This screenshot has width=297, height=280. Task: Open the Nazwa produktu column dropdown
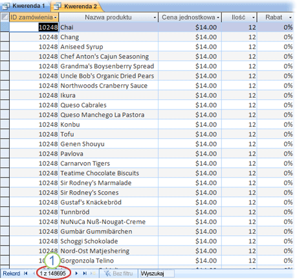coord(155,17)
